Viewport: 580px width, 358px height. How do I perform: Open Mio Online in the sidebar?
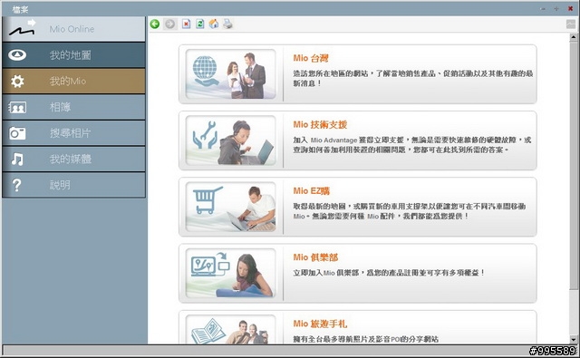74,29
